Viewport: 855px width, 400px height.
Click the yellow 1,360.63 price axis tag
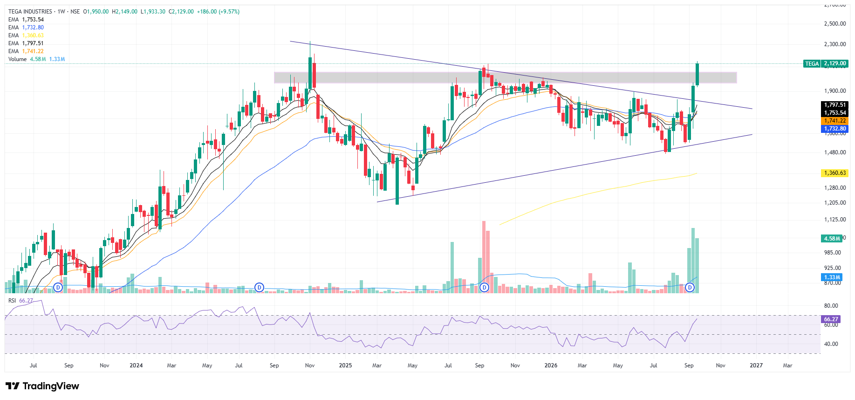pyautogui.click(x=834, y=173)
